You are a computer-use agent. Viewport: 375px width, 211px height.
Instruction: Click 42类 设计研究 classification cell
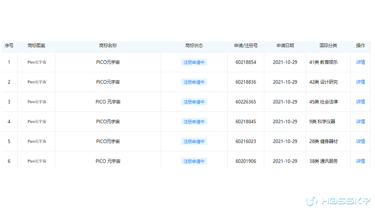[323, 82]
